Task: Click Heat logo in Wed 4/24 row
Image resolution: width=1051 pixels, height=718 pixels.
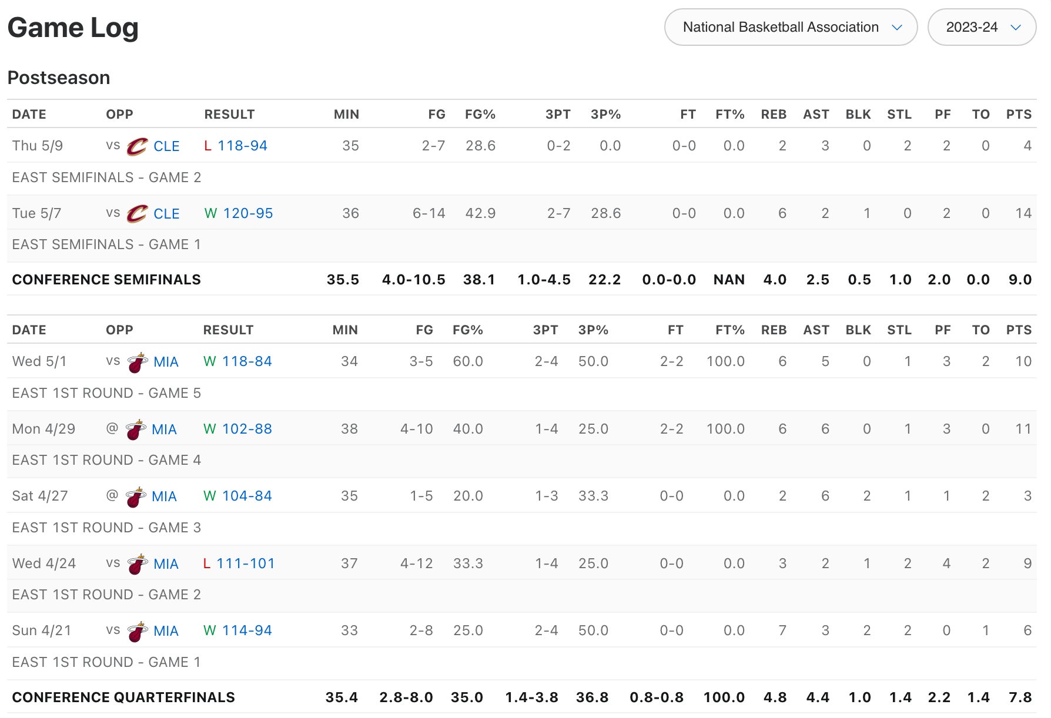Action: point(138,564)
